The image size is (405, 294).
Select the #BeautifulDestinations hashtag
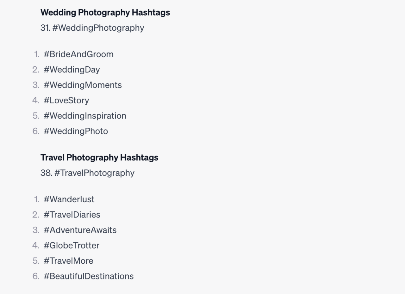tap(89, 276)
